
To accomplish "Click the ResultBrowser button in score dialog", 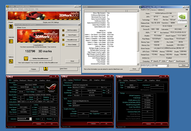I will [x=72, y=40].
